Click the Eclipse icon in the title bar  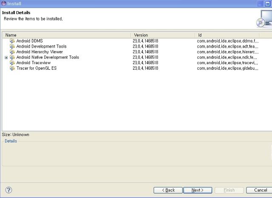point(3,3)
